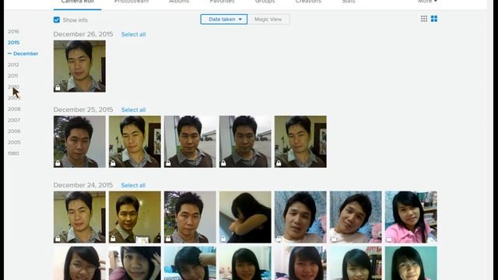Jump to year 2011 in timeline
Image resolution: width=498 pixels, height=280 pixels.
[12, 76]
